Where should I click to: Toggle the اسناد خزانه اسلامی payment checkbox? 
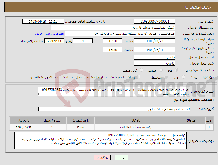tap(138, 77)
